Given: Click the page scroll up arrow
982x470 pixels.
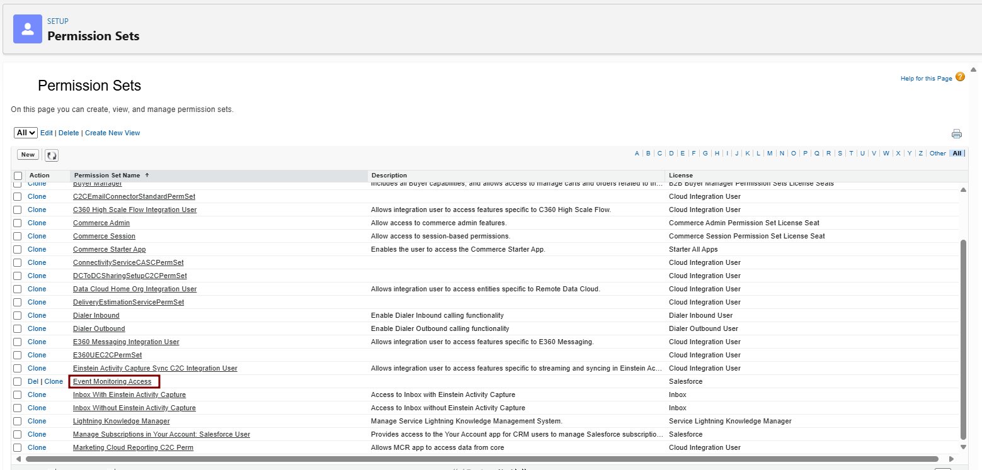Looking at the screenshot, I should coord(973,70).
